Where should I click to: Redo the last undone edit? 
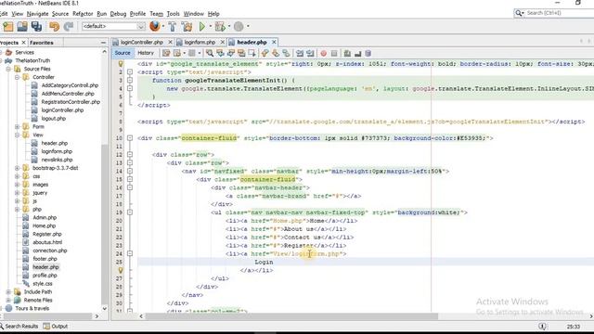click(x=69, y=26)
